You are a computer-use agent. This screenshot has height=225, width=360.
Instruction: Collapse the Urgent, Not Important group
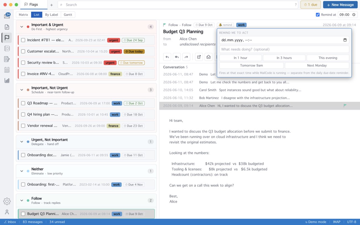(22, 142)
